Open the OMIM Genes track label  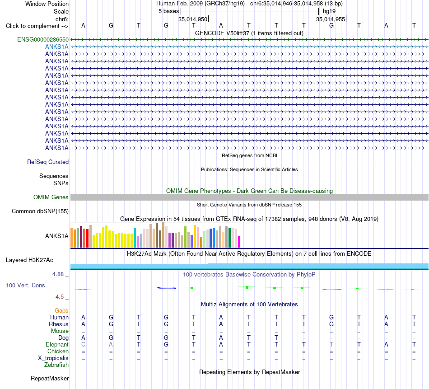coord(51,197)
